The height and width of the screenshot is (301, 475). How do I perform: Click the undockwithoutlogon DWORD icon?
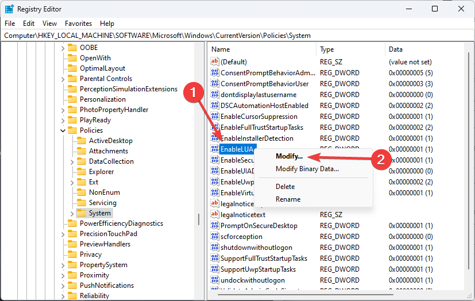pyautogui.click(x=214, y=280)
